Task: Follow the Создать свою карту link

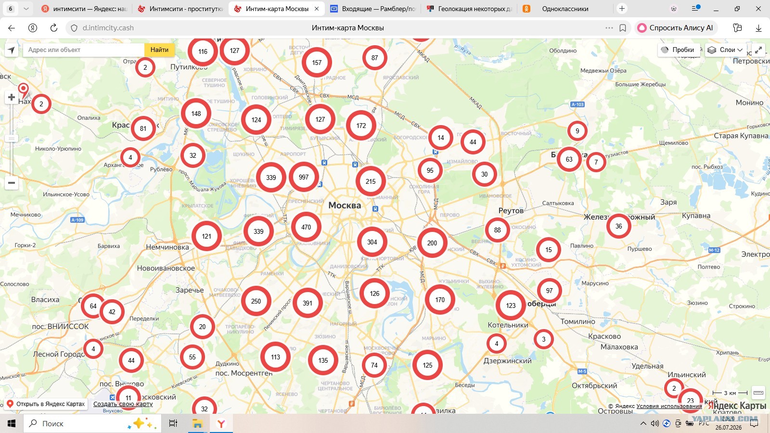Action: (123, 404)
